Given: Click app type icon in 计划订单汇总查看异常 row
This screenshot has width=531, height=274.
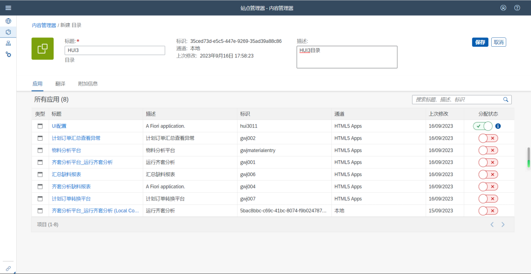Looking at the screenshot, I should click(40, 138).
